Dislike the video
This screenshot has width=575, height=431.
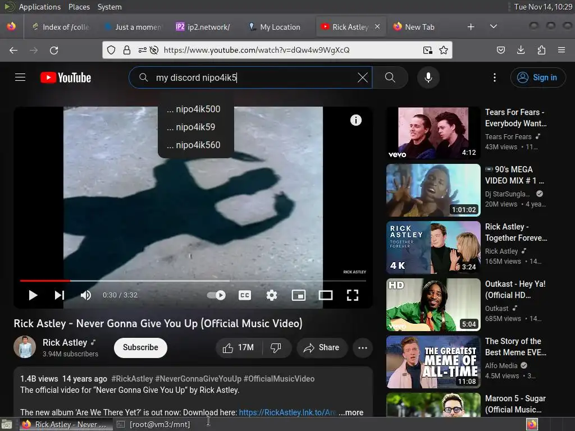(x=276, y=347)
